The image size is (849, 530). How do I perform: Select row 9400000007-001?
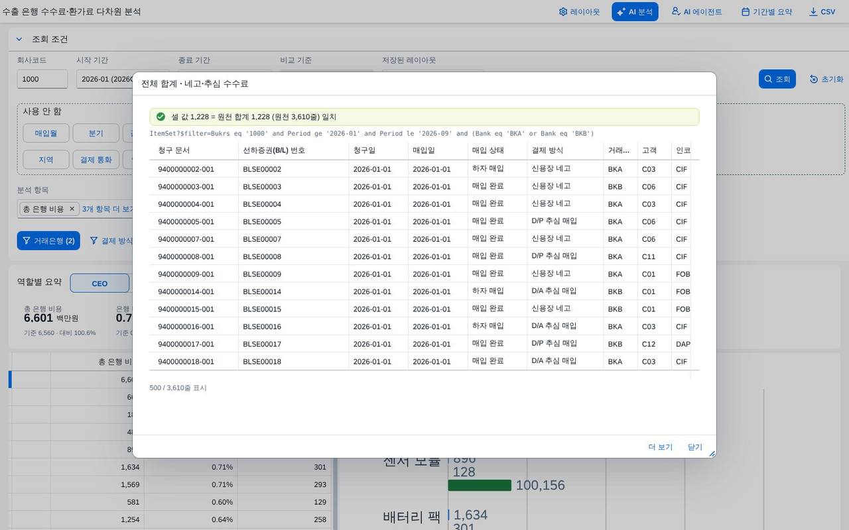424,239
